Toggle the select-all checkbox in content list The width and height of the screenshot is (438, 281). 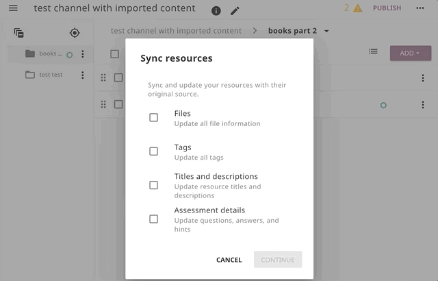(114, 54)
